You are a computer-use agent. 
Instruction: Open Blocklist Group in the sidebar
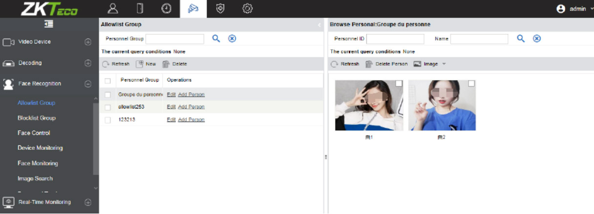[37, 118]
